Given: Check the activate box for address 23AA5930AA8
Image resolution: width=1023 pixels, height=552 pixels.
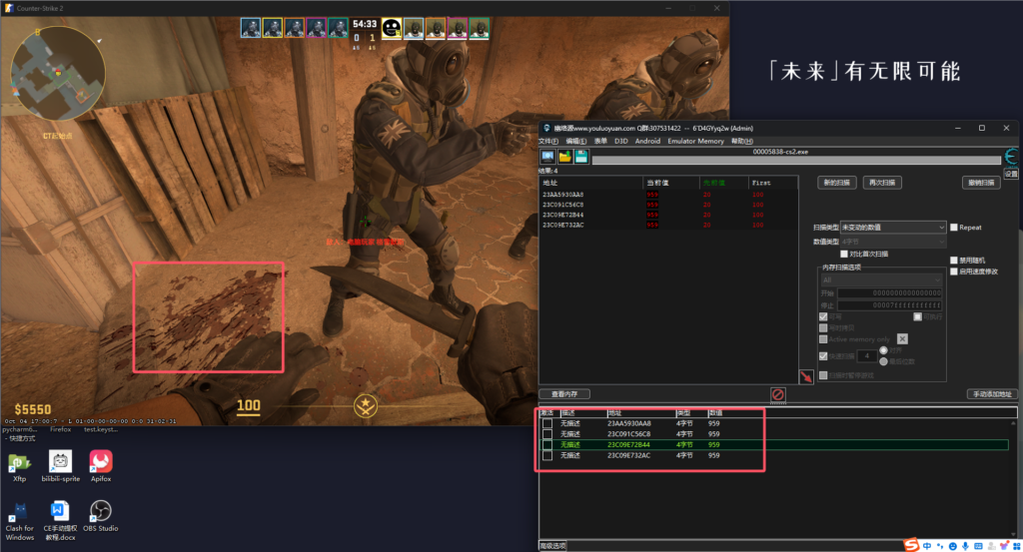Looking at the screenshot, I should coord(547,423).
